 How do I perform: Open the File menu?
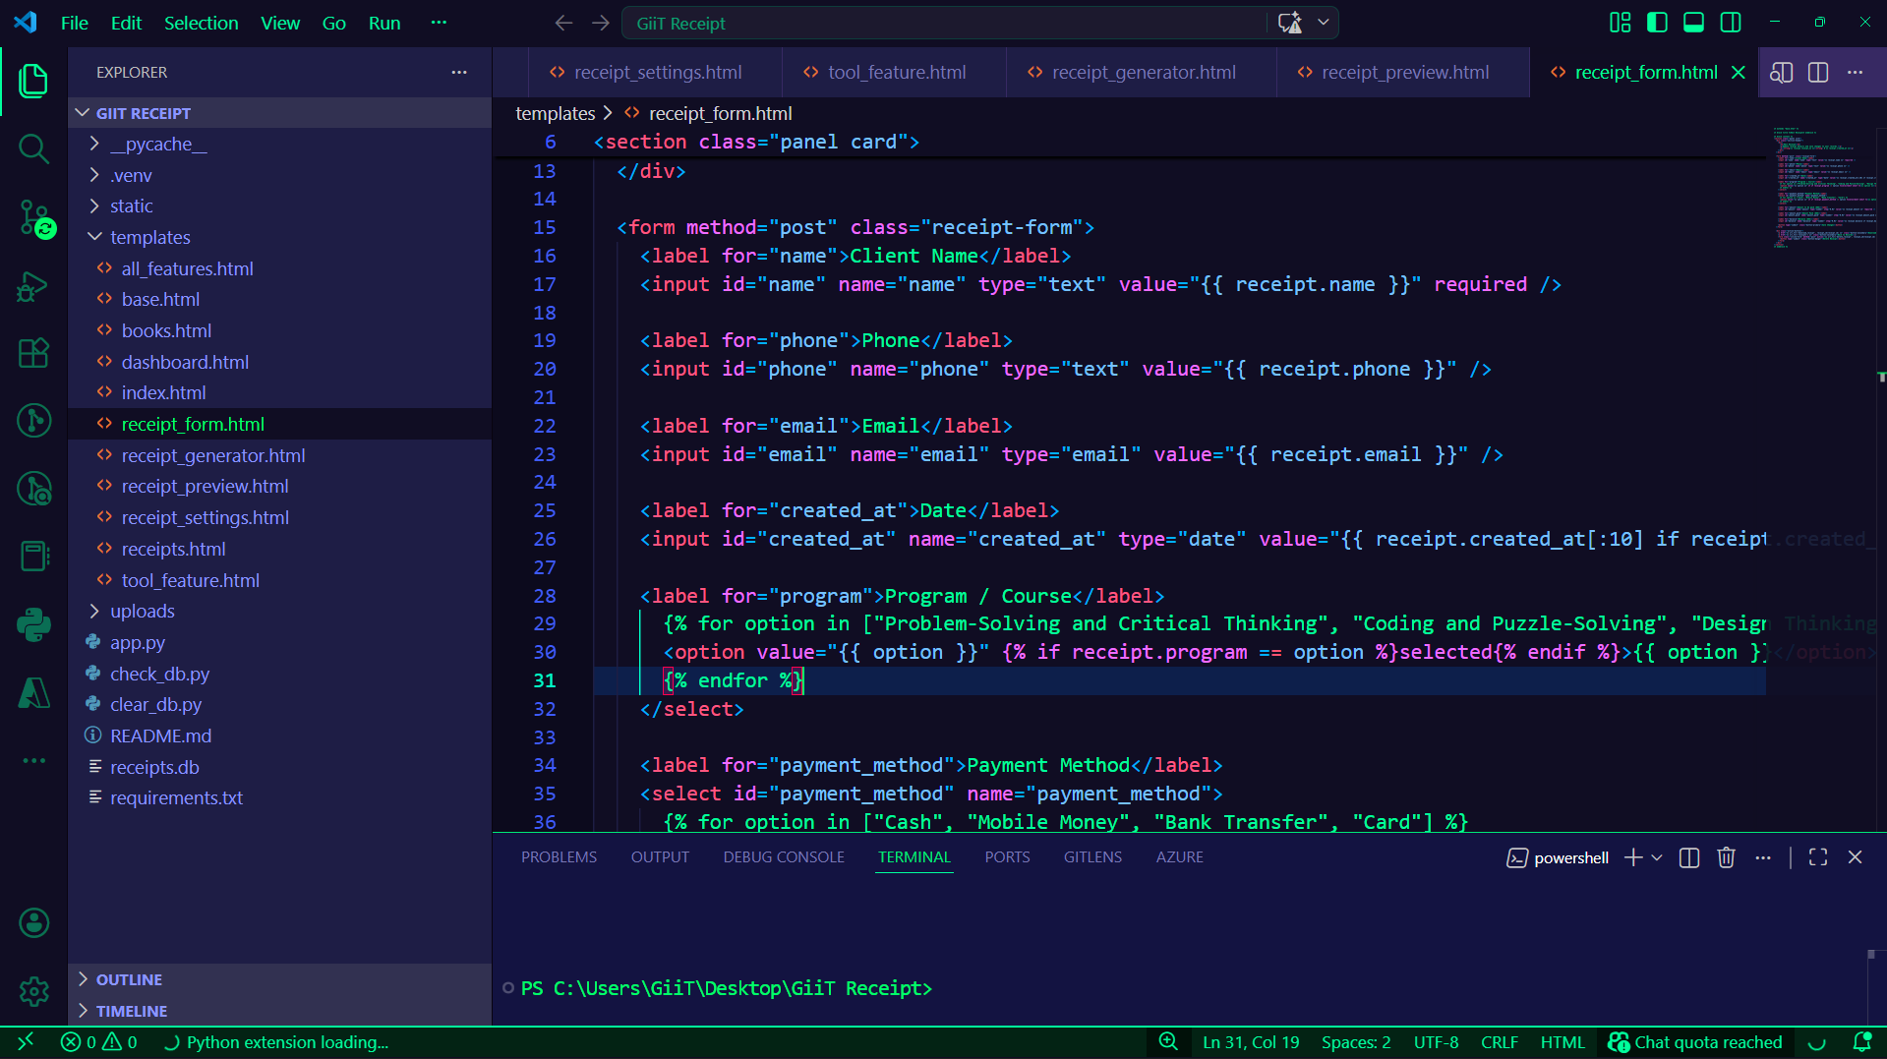click(x=75, y=23)
